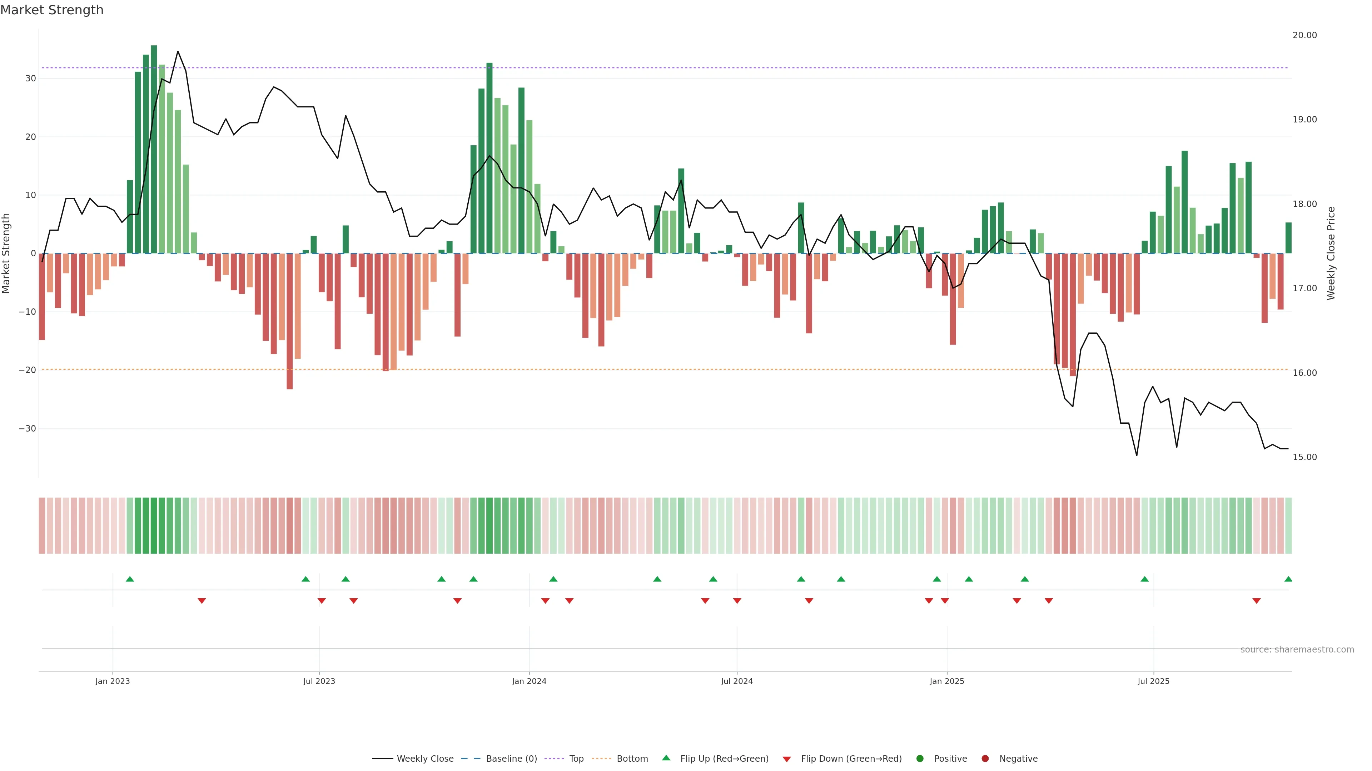The width and height of the screenshot is (1372, 771).
Task: Click the Flip Down (Green→Red) legend label
Action: click(x=851, y=759)
